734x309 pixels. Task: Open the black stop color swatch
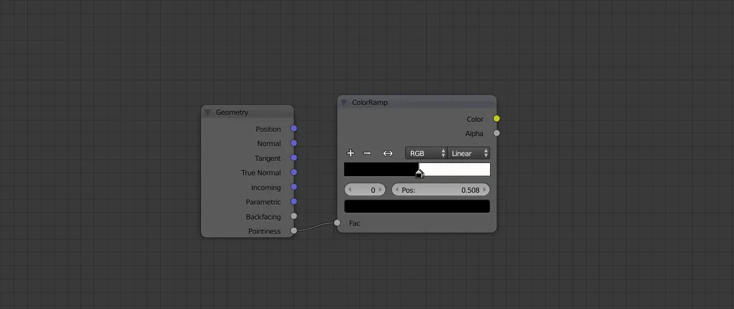(417, 206)
